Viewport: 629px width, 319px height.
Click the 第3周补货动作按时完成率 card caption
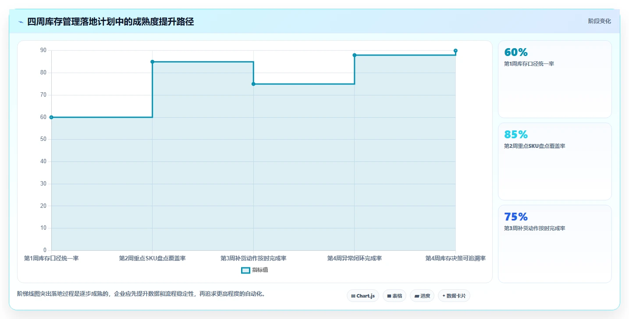coord(535,228)
